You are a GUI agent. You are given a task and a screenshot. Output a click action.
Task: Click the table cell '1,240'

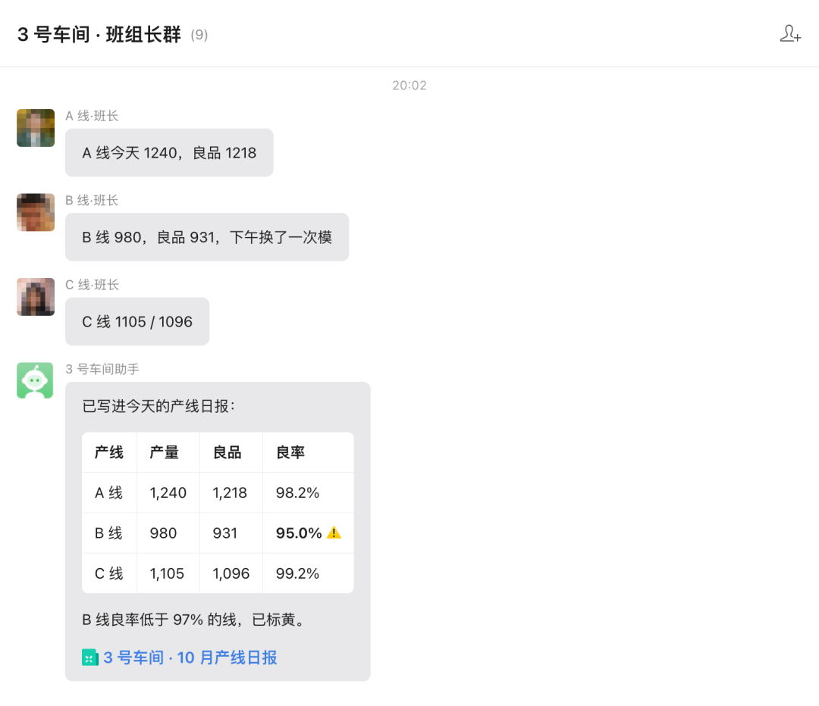click(168, 492)
